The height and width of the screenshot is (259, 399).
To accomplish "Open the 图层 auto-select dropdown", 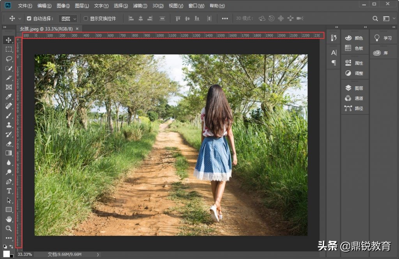I will [68, 18].
